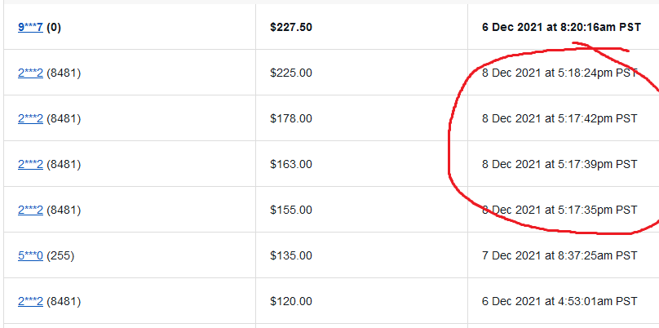Select the $135.00 bid amount

pyautogui.click(x=290, y=255)
